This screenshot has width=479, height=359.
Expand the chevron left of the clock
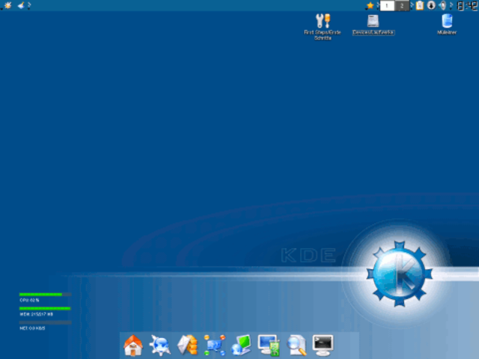tap(451, 5)
